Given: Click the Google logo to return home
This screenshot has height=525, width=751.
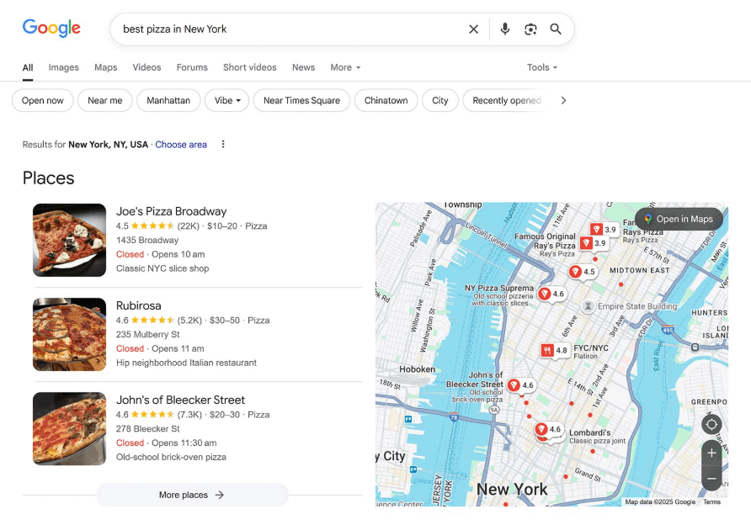Looking at the screenshot, I should pyautogui.click(x=51, y=28).
